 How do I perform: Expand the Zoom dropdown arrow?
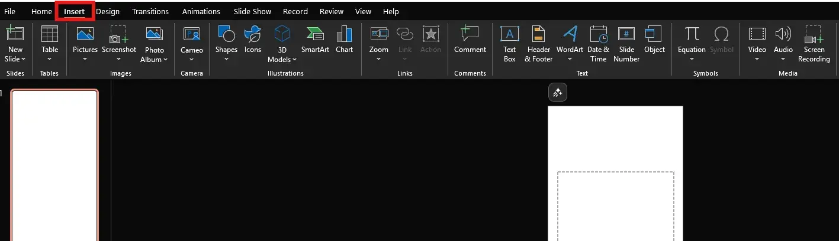[379, 59]
